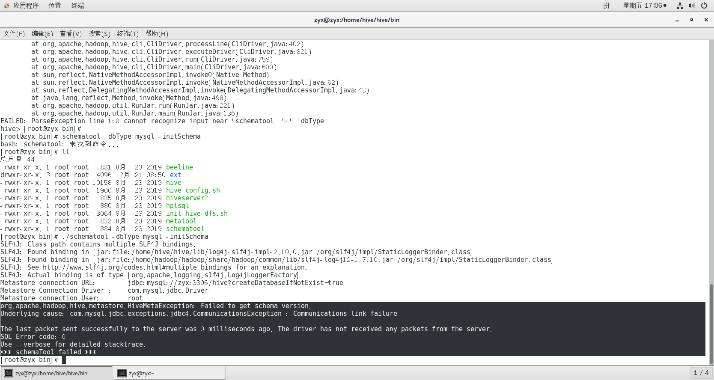The width and height of the screenshot is (714, 380).
Task: Open the 终端 menu in top panel
Action: coord(77,6)
